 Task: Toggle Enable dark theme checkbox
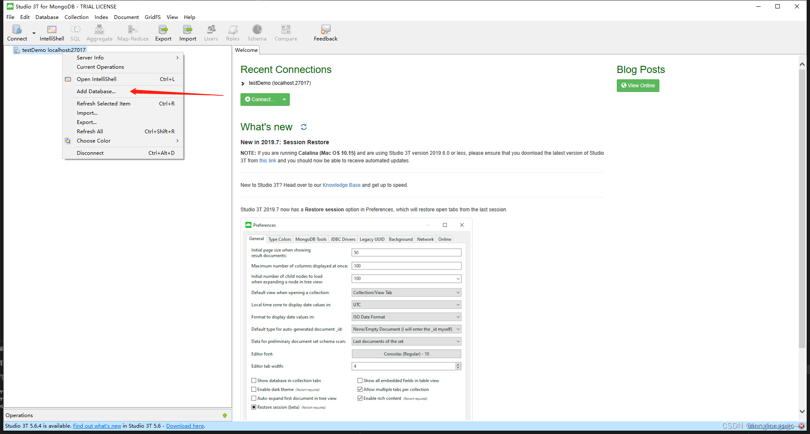254,390
